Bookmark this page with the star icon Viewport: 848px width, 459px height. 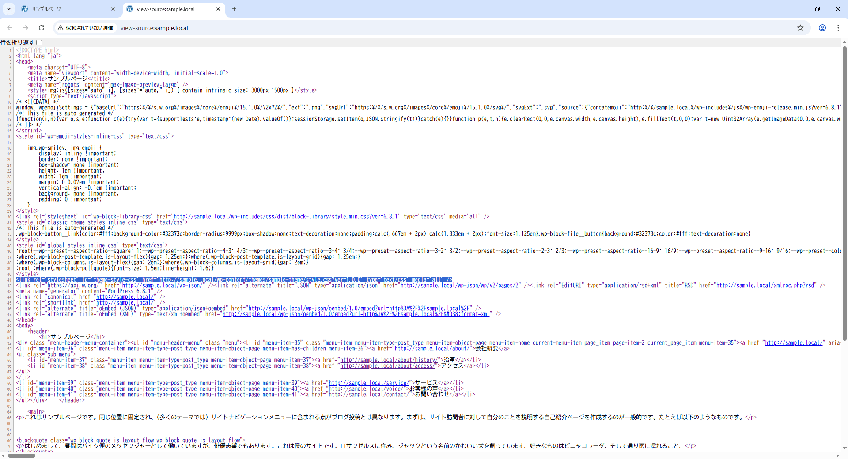800,28
